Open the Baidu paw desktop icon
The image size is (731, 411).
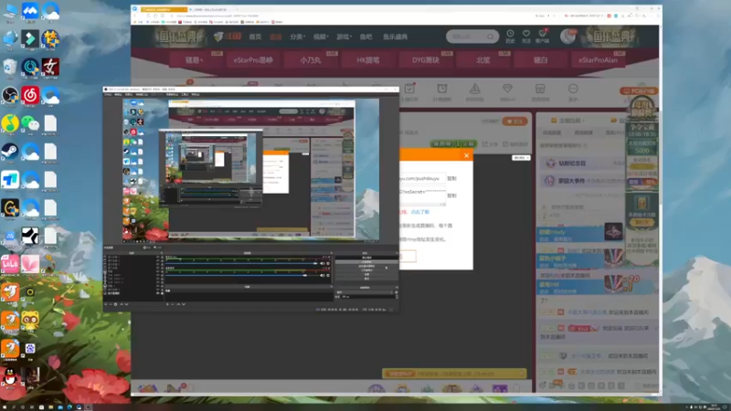[30, 348]
